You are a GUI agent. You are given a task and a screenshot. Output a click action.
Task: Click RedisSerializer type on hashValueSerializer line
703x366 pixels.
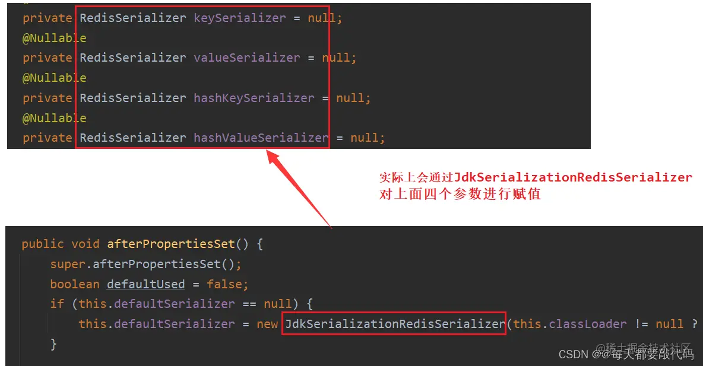(133, 138)
